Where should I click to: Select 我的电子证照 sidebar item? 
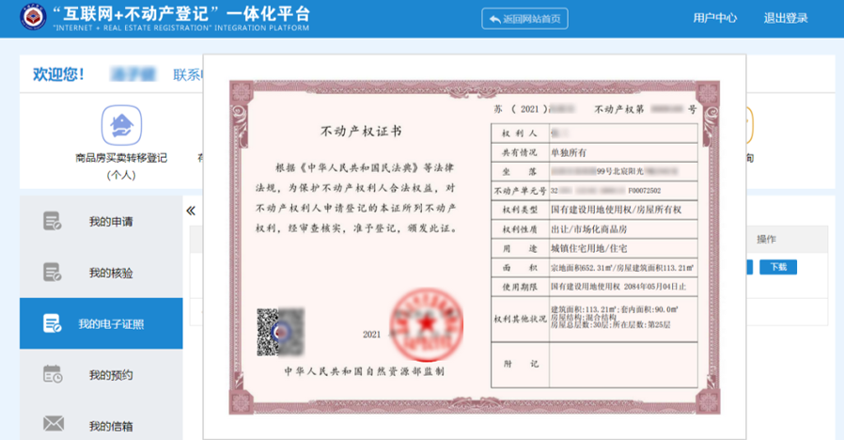[102, 323]
